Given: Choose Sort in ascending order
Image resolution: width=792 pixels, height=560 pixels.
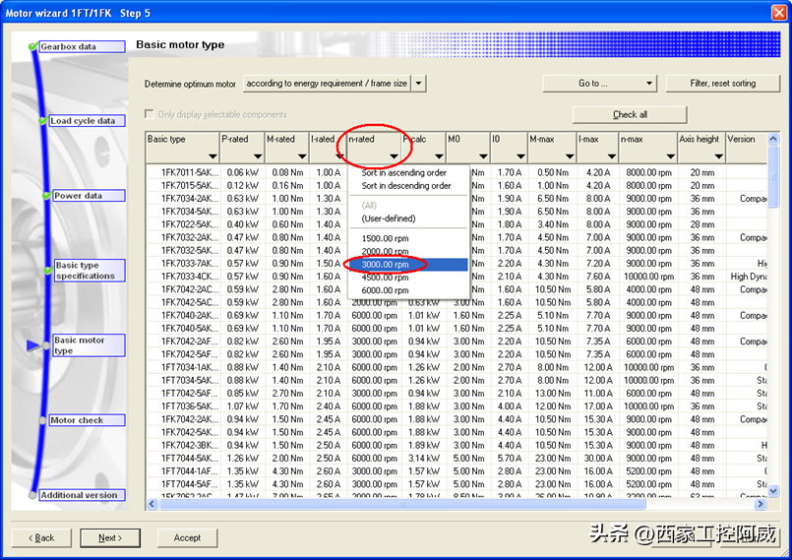Looking at the screenshot, I should point(405,173).
